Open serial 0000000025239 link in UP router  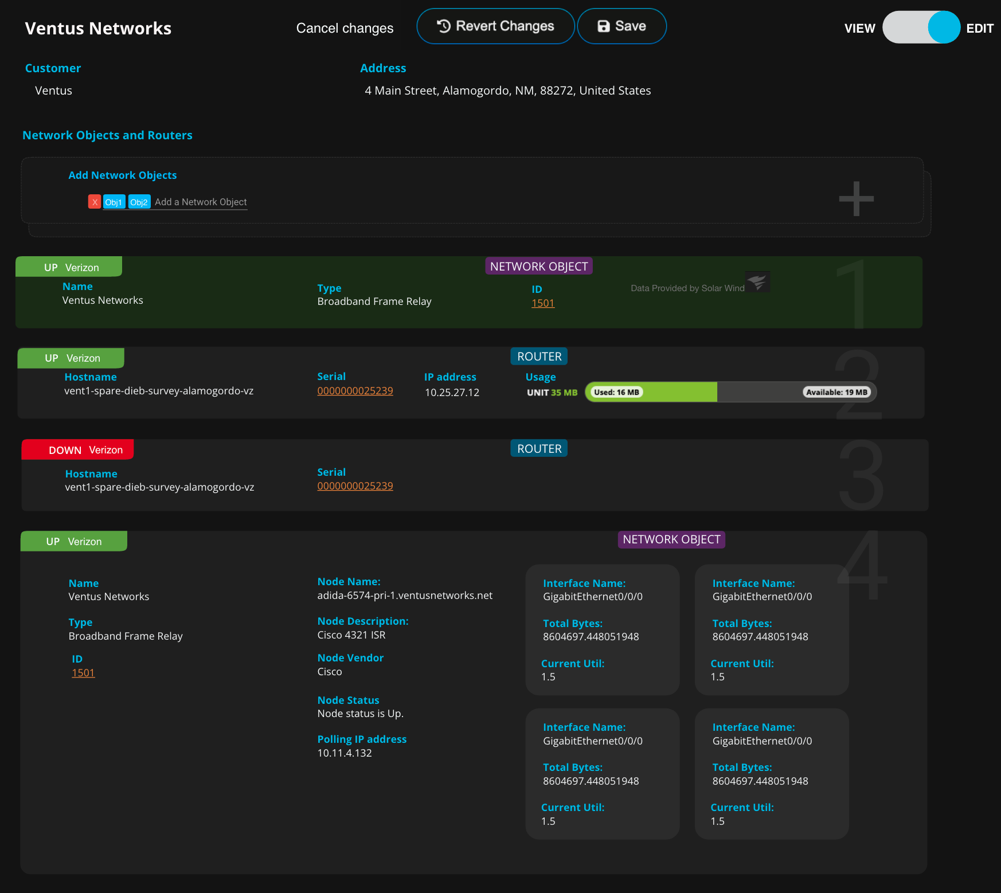355,391
